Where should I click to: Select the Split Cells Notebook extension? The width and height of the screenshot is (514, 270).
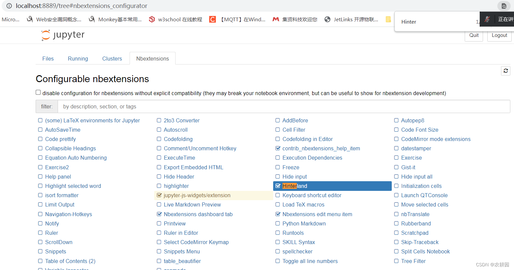425,251
